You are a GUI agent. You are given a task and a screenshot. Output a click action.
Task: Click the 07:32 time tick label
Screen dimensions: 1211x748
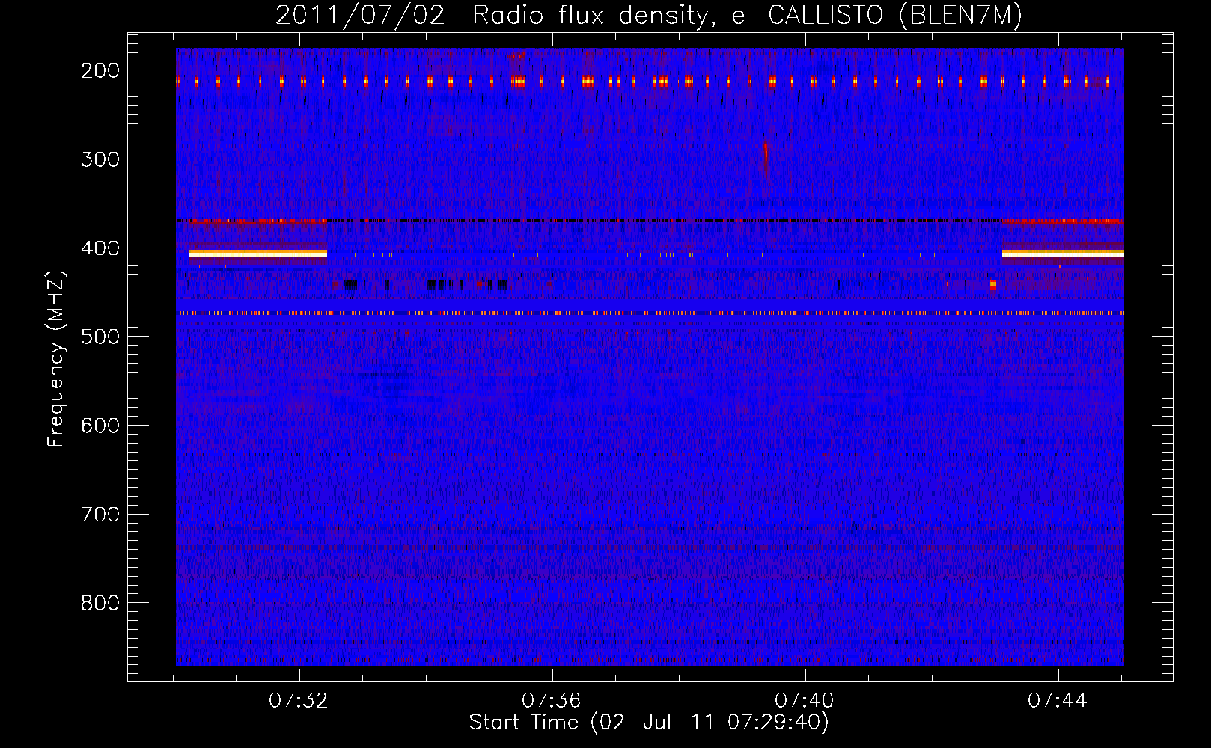pyautogui.click(x=299, y=701)
